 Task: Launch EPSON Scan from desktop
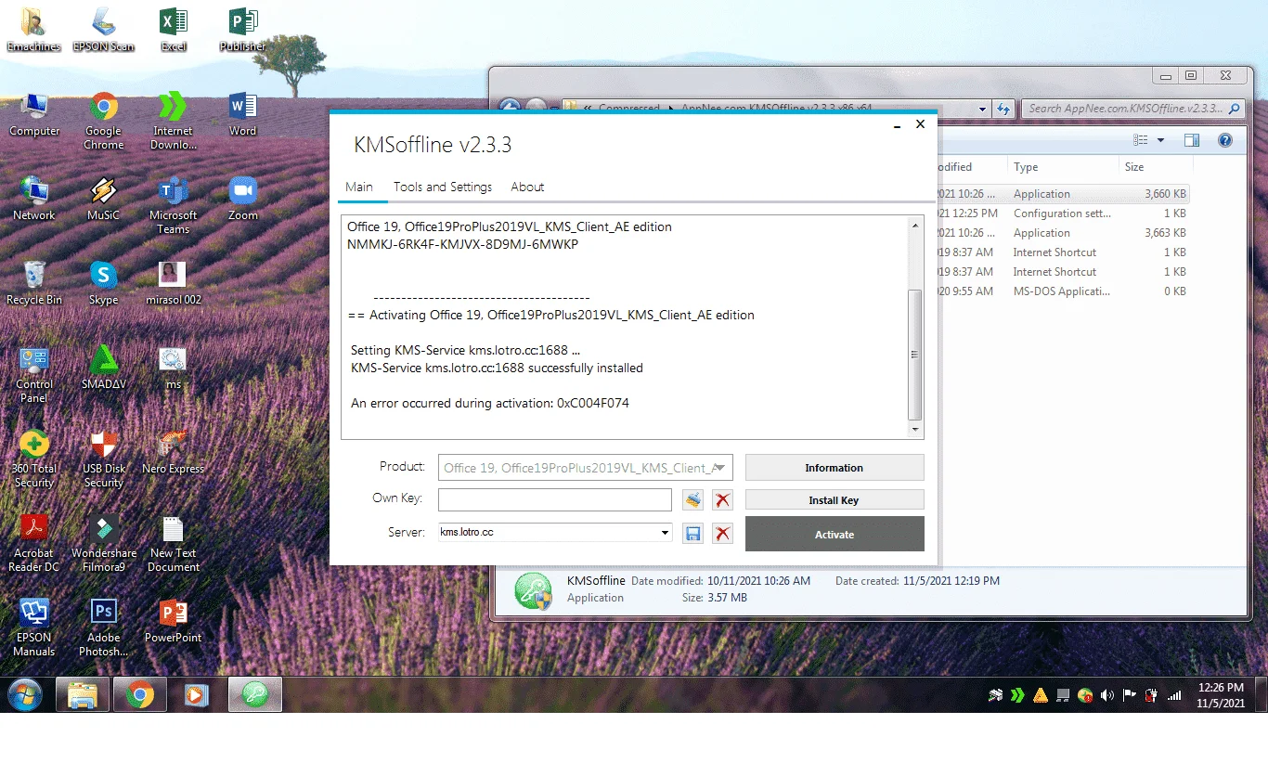tap(104, 30)
